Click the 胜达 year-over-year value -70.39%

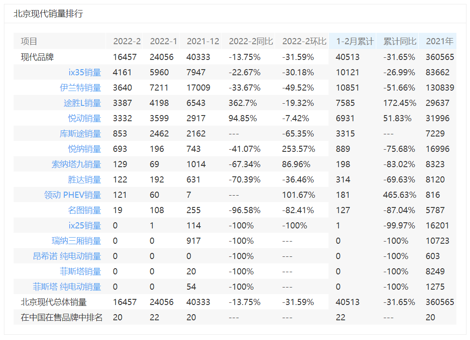(244, 179)
